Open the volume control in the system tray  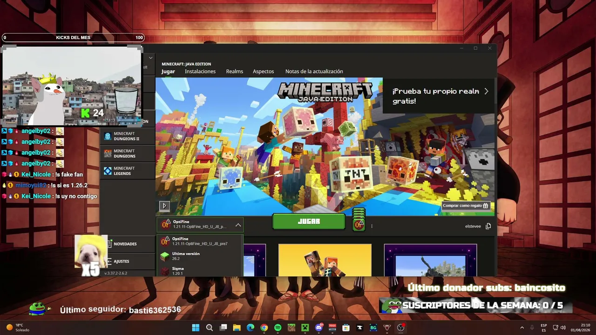pos(563,328)
